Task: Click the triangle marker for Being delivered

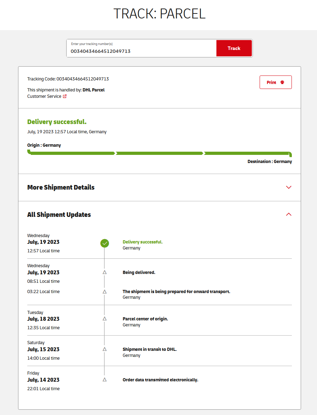Action: [104, 272]
